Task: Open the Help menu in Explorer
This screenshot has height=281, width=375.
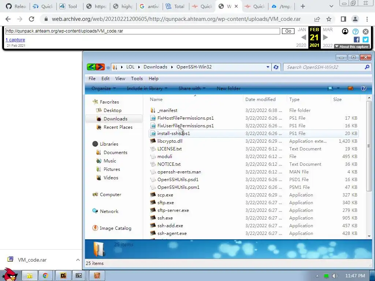Action: tap(153, 79)
